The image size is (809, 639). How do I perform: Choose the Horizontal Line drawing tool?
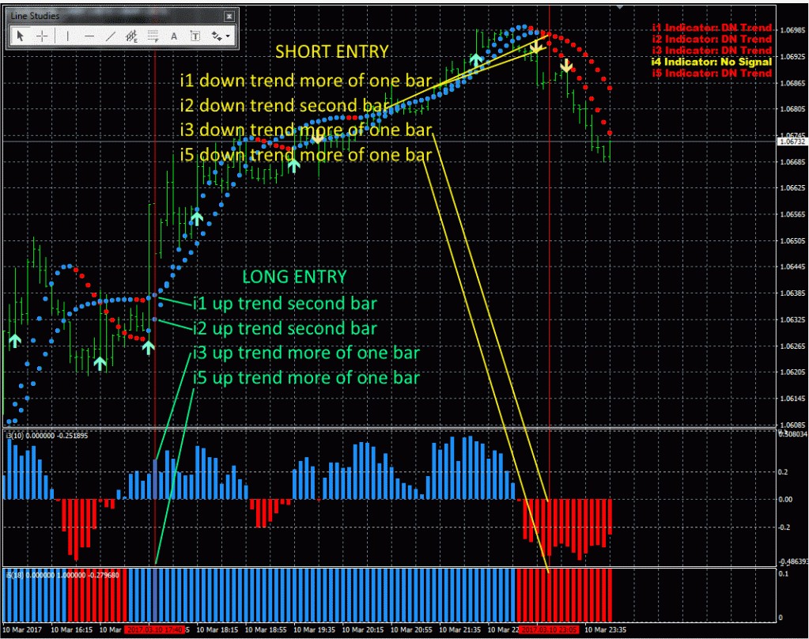(89, 36)
